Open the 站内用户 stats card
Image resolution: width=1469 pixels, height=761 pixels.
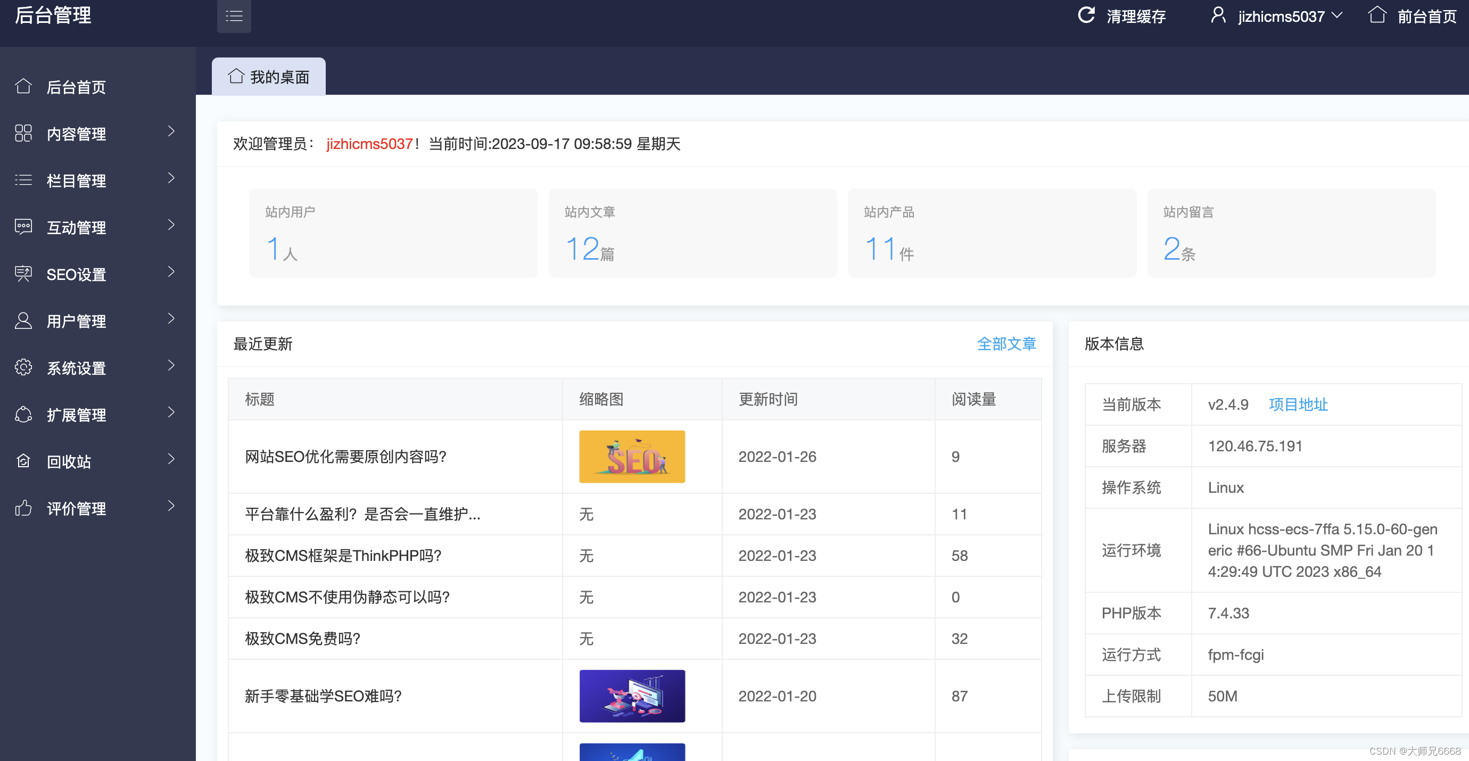pos(393,233)
